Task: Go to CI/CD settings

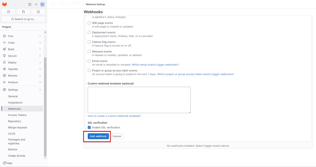Action: [x=12, y=134]
